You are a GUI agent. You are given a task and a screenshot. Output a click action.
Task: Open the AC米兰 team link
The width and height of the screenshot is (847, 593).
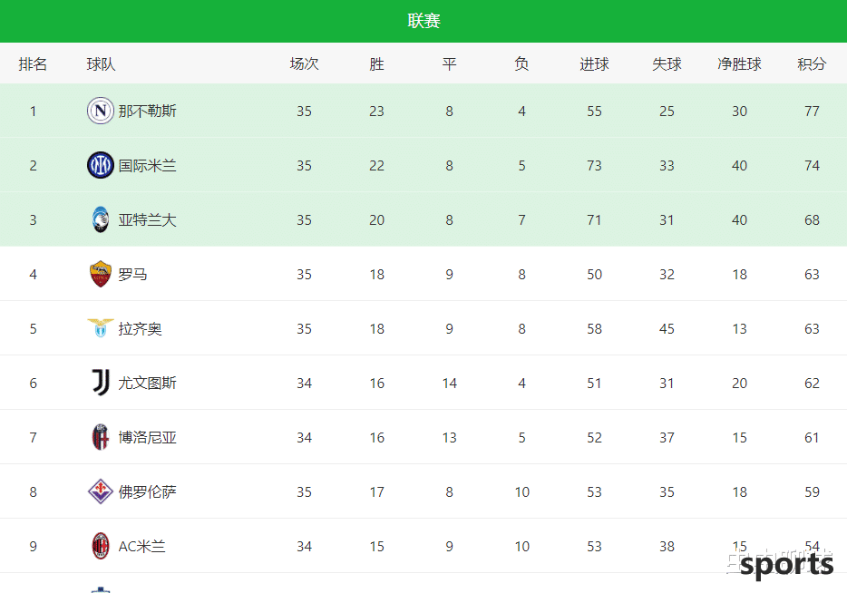tap(141, 547)
